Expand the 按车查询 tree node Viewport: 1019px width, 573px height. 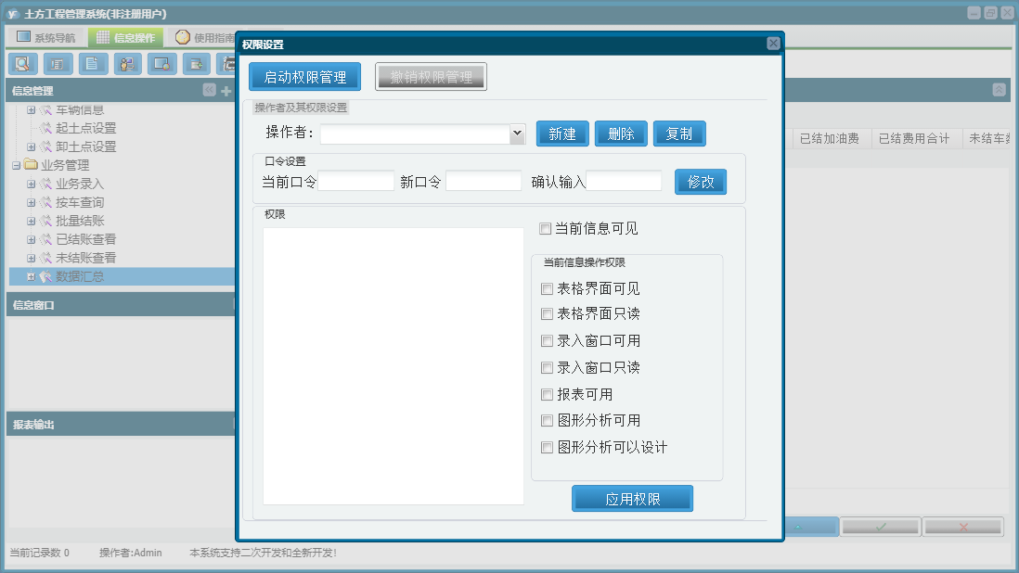pyautogui.click(x=31, y=203)
